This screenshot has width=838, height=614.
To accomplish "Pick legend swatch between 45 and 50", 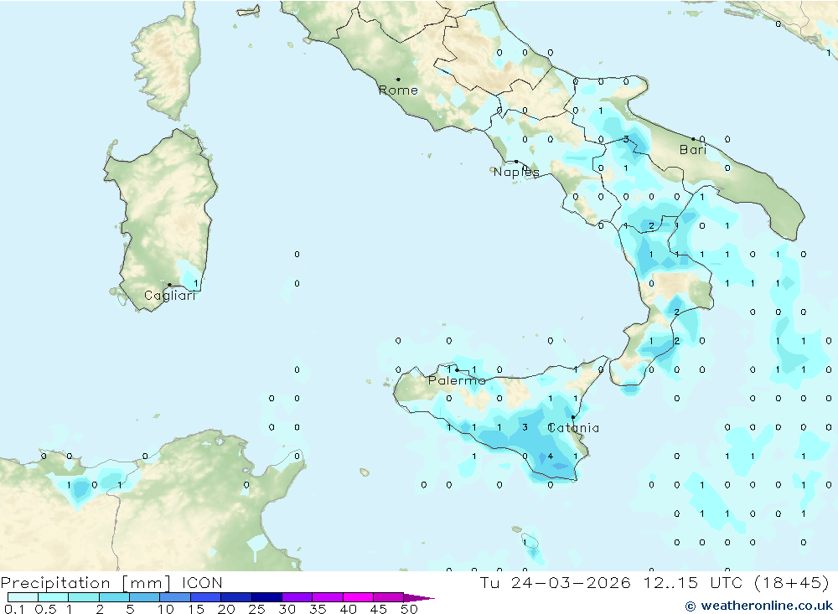I will [389, 597].
